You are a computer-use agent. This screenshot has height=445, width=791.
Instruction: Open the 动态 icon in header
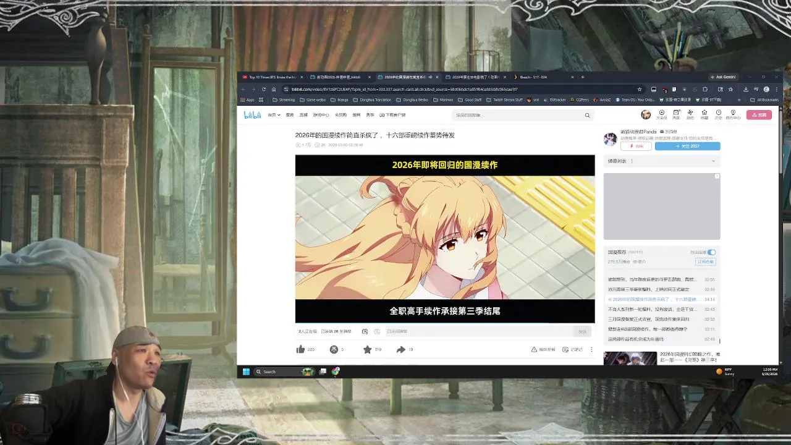(690, 114)
